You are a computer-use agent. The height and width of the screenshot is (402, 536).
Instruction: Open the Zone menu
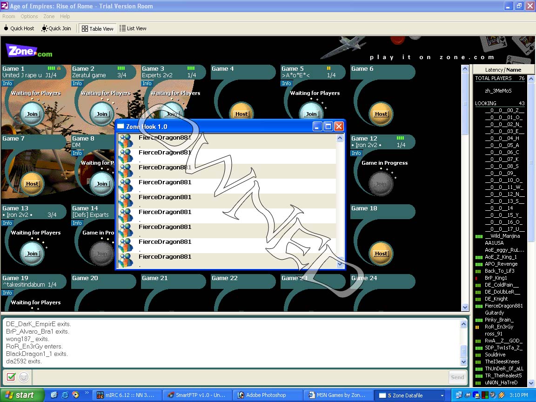(49, 16)
